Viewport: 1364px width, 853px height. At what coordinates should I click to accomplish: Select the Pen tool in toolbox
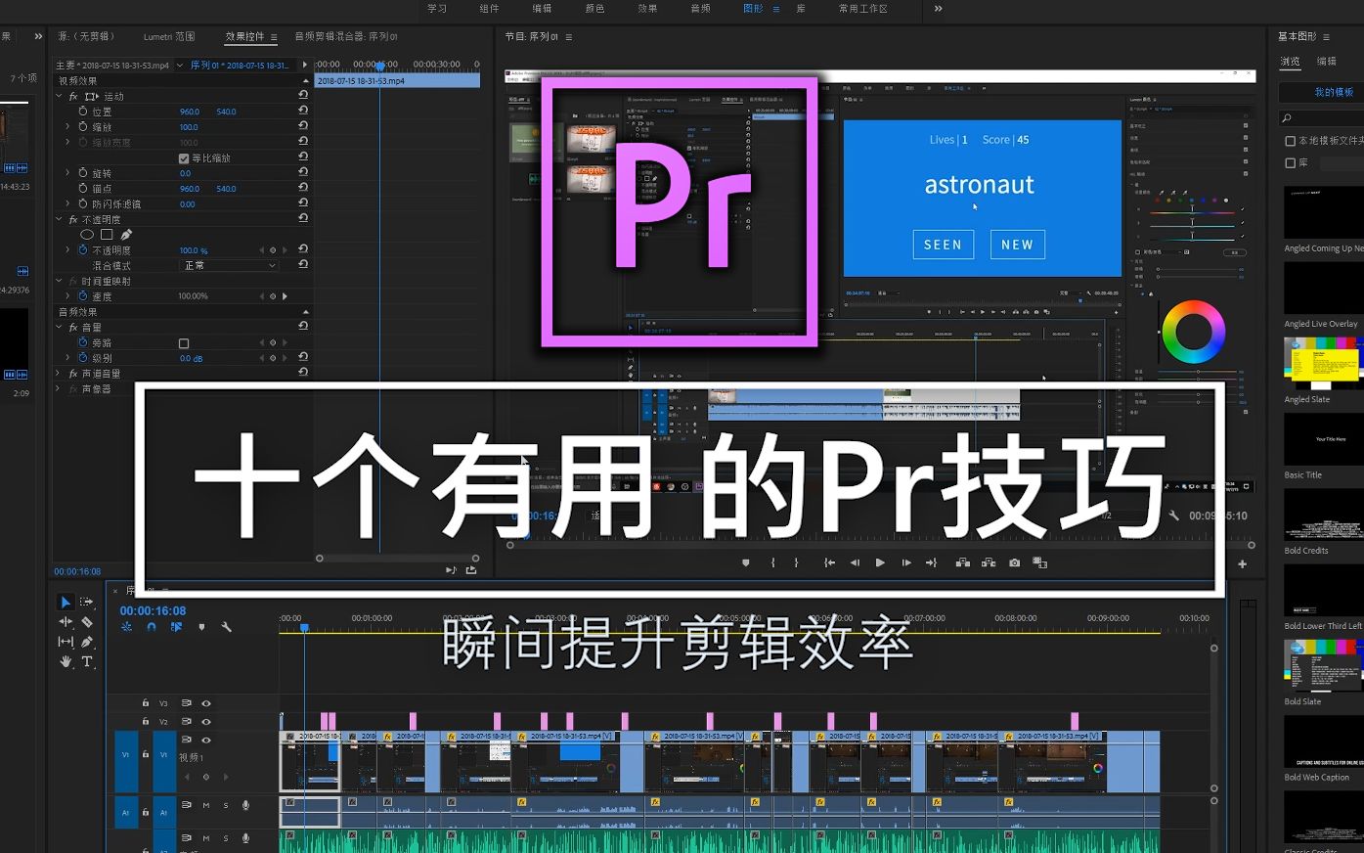pyautogui.click(x=87, y=642)
